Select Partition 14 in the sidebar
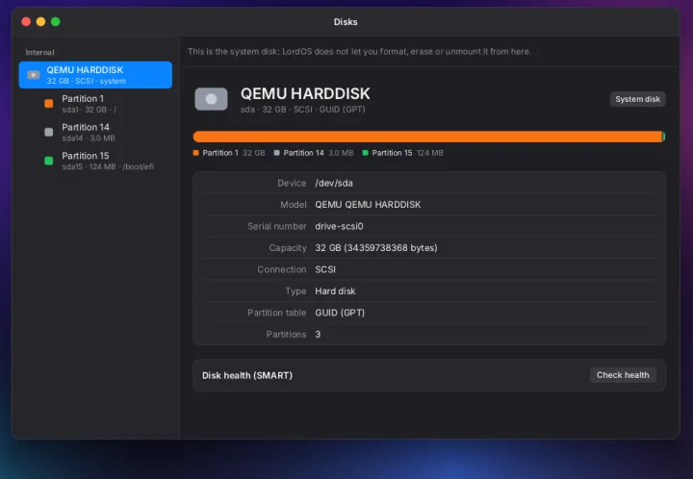Viewport: 693px width, 479px height. (x=95, y=133)
